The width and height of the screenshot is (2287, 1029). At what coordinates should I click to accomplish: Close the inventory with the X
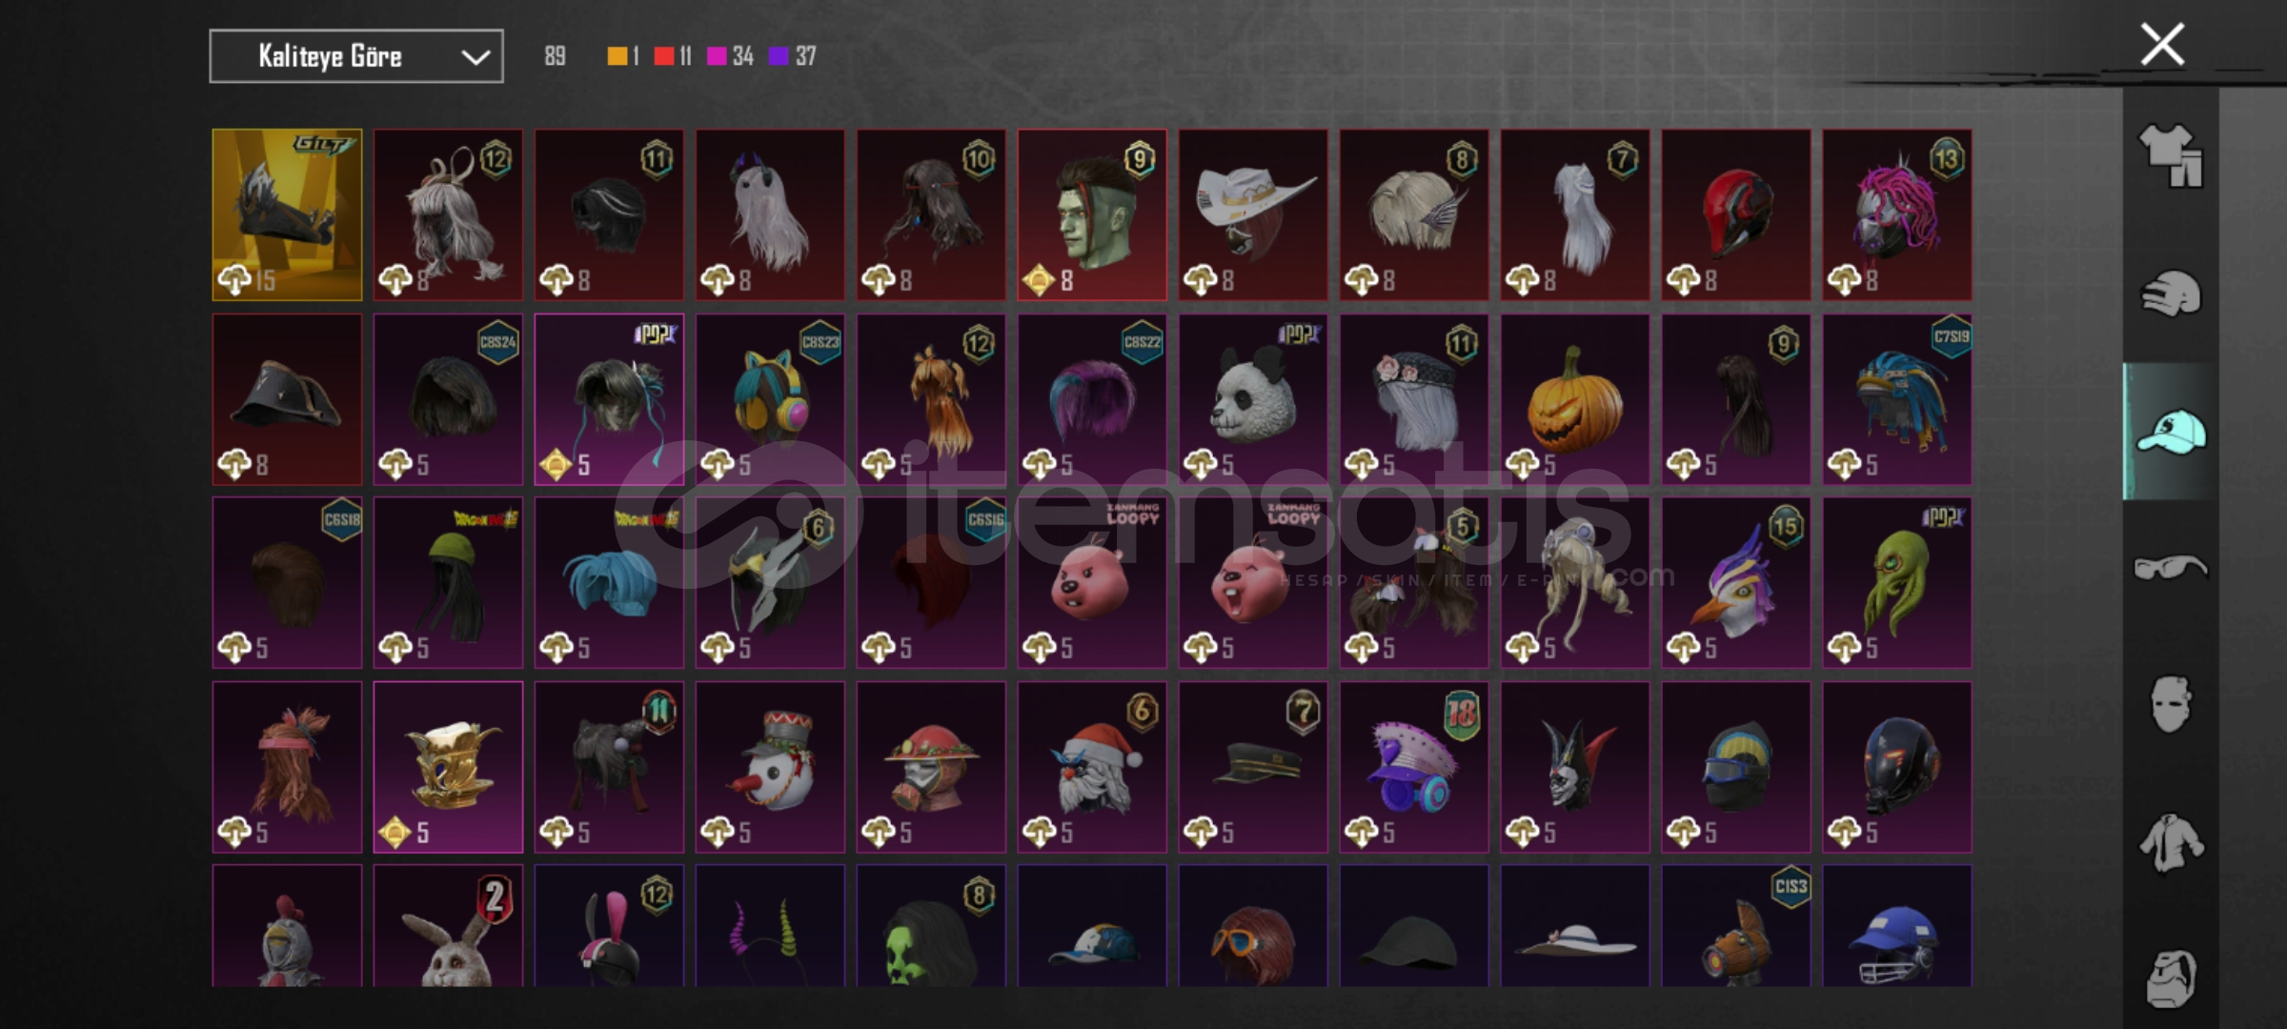(2162, 45)
